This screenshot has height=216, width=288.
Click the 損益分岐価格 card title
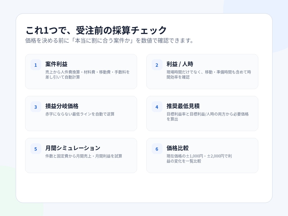pos(62,106)
